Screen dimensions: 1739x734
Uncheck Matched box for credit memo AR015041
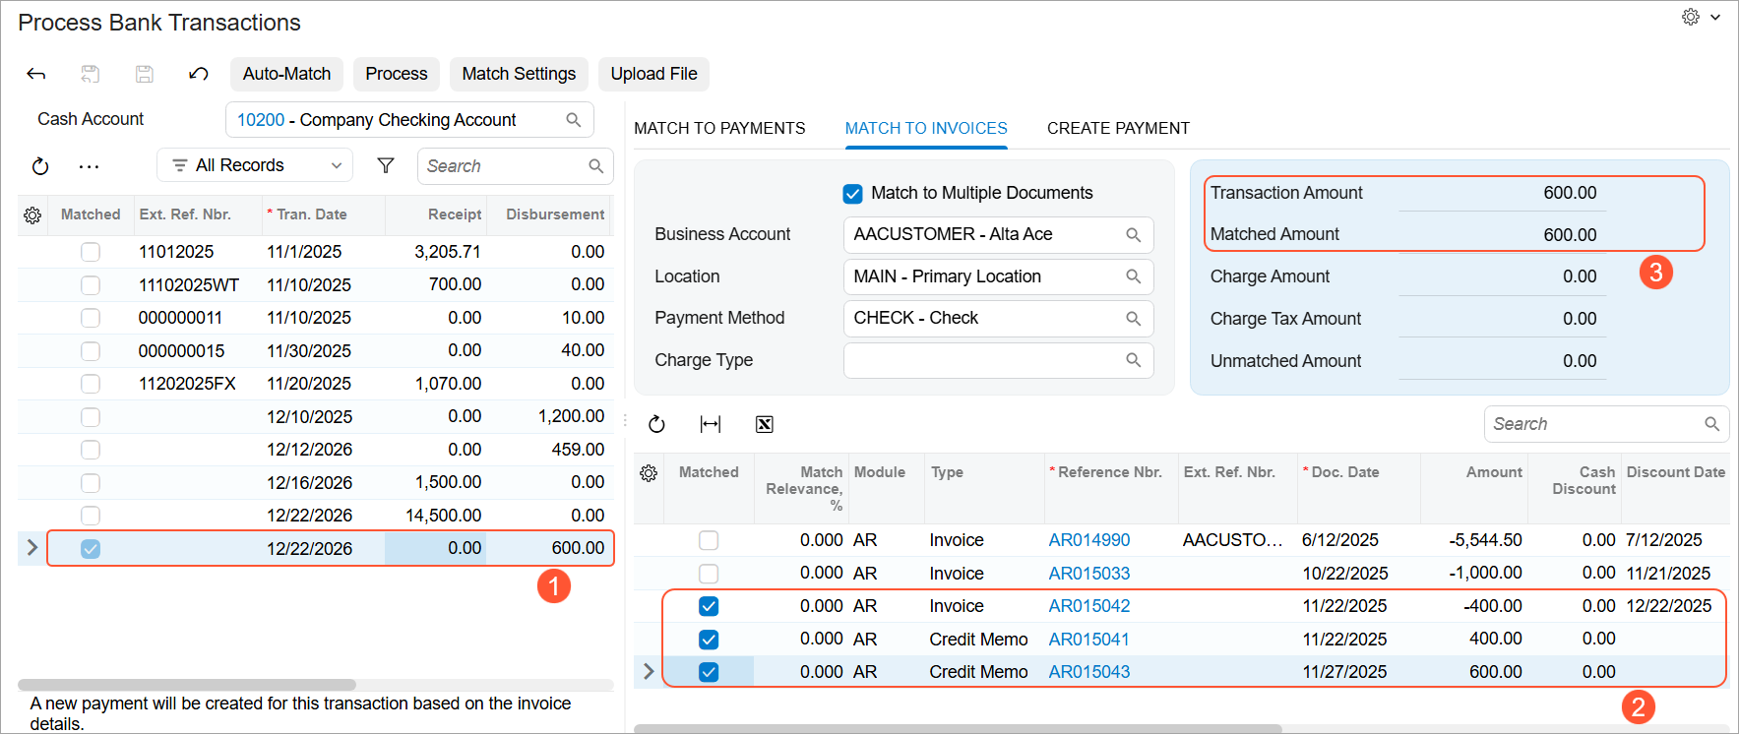point(709,640)
